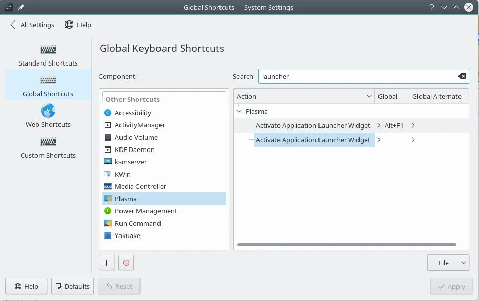The image size is (479, 301).
Task: Click the add component plus button
Action: point(106,263)
